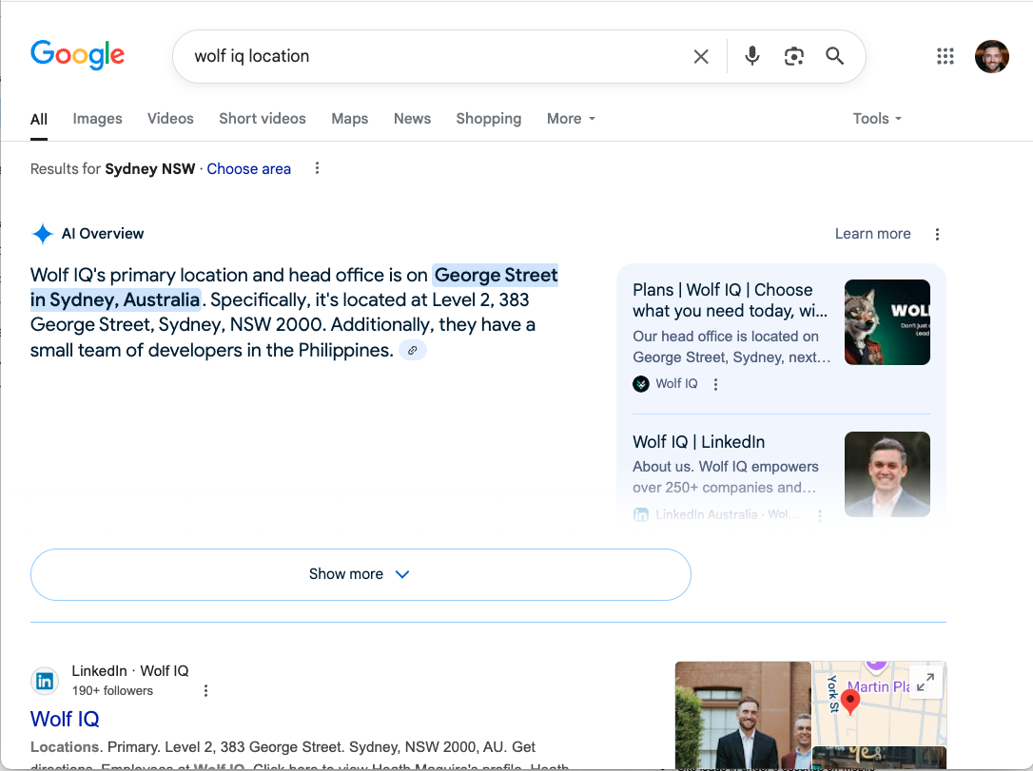Switch to the Shopping tab

coord(489,119)
